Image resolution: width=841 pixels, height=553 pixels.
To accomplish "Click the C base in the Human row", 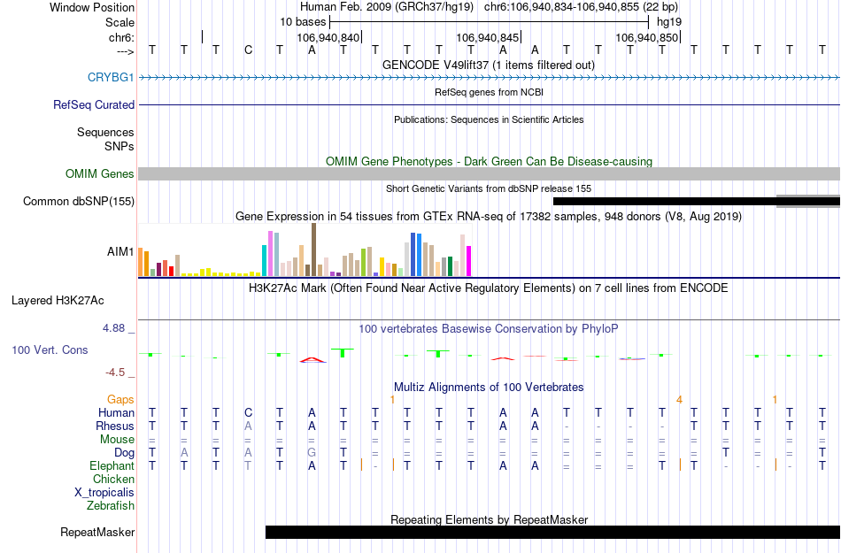I will point(248,412).
